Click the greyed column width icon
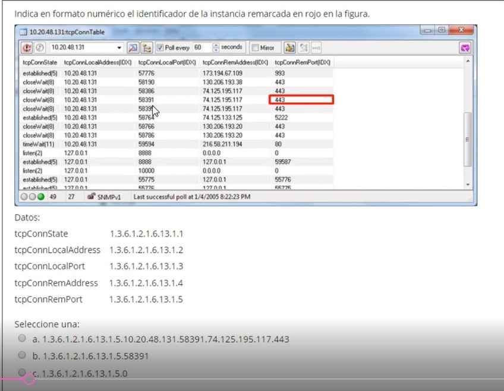This screenshot has width=504, height=391. [316, 48]
